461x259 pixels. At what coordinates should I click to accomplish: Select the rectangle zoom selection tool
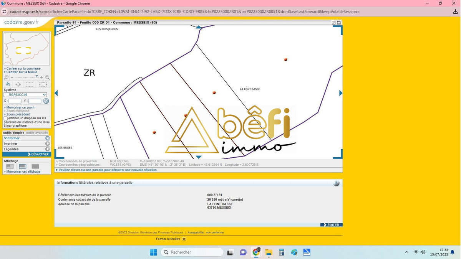tap(30, 84)
